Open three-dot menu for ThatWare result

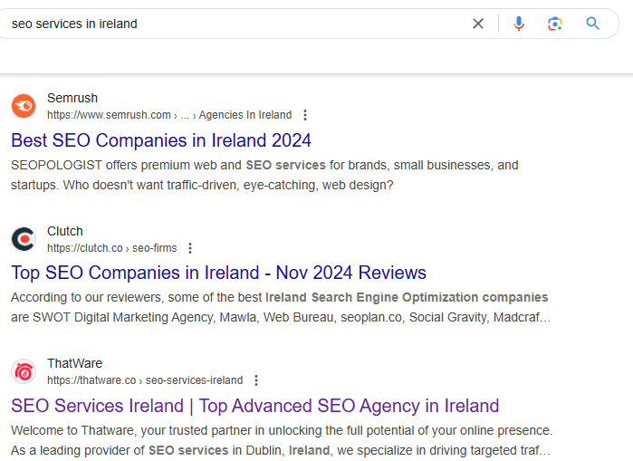pyautogui.click(x=256, y=380)
